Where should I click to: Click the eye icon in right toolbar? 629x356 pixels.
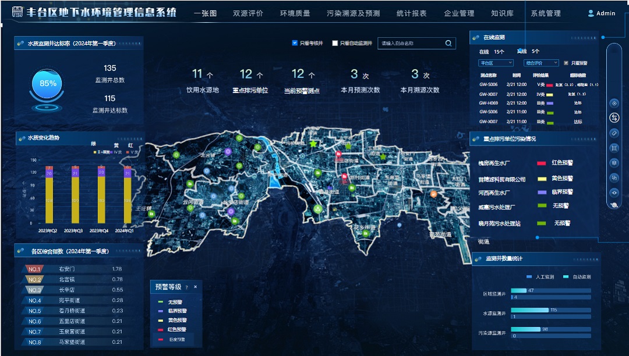[614, 193]
